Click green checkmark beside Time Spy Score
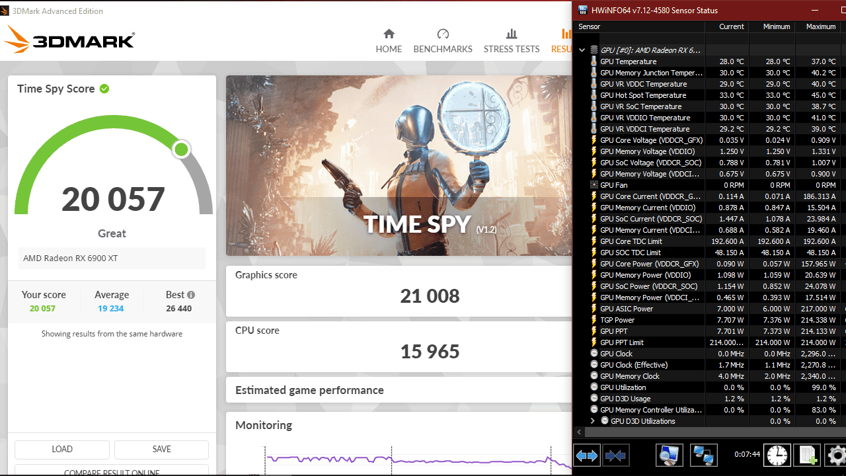The height and width of the screenshot is (476, 846). point(104,89)
